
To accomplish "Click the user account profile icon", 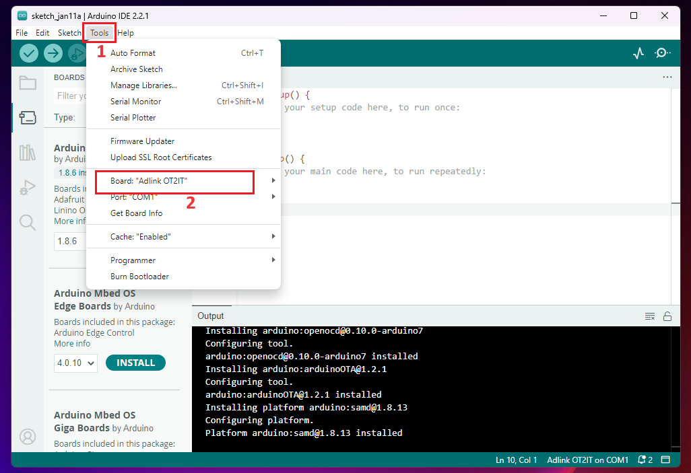I will [x=28, y=437].
